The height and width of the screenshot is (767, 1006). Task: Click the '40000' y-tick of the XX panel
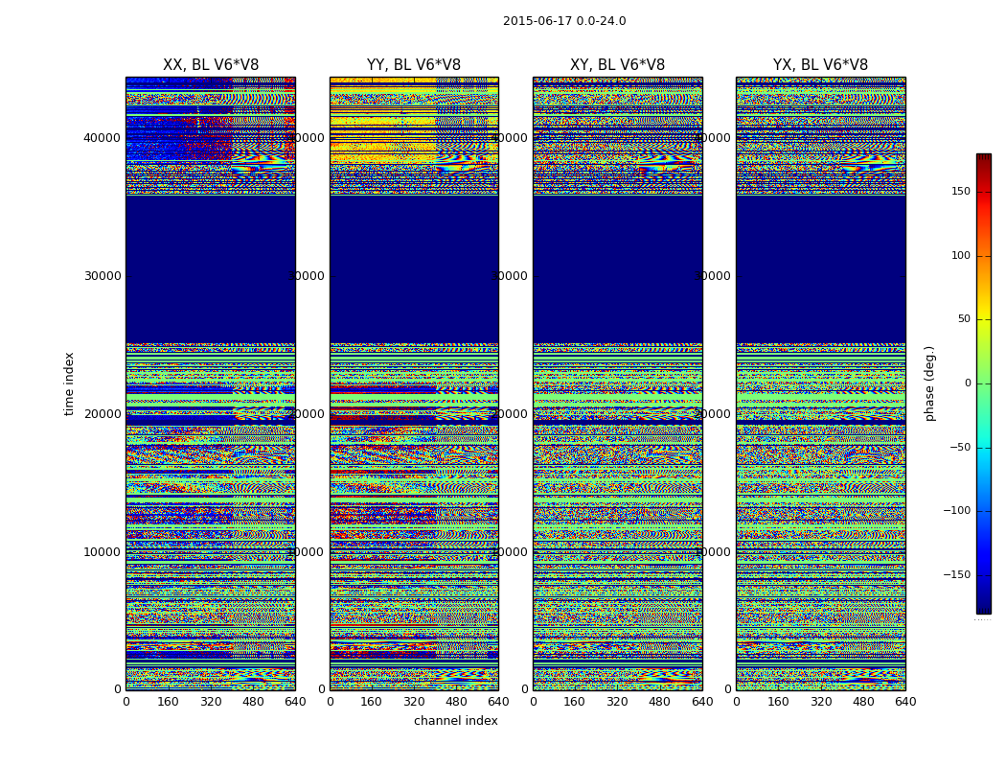103,138
